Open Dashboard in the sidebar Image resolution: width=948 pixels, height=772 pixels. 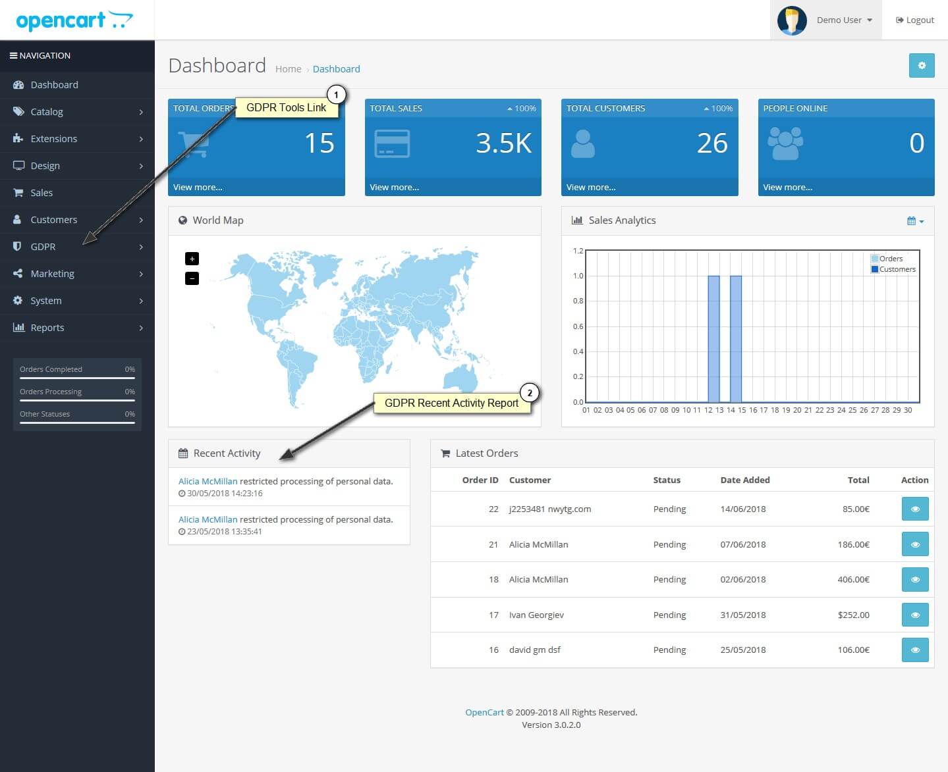54,85
